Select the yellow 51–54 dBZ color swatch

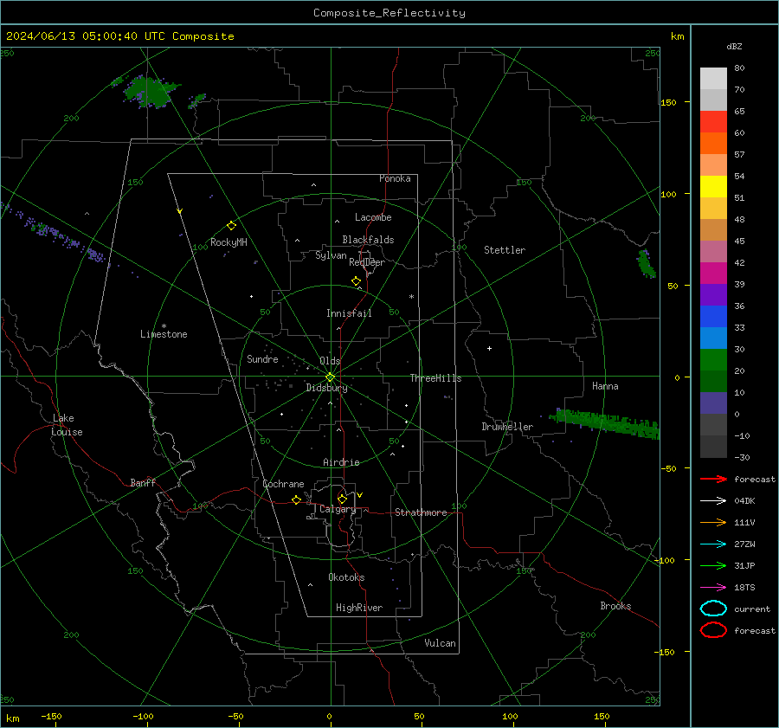coord(713,186)
